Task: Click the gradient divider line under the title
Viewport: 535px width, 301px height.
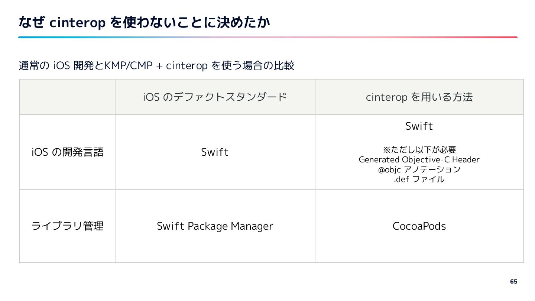Action: click(268, 37)
